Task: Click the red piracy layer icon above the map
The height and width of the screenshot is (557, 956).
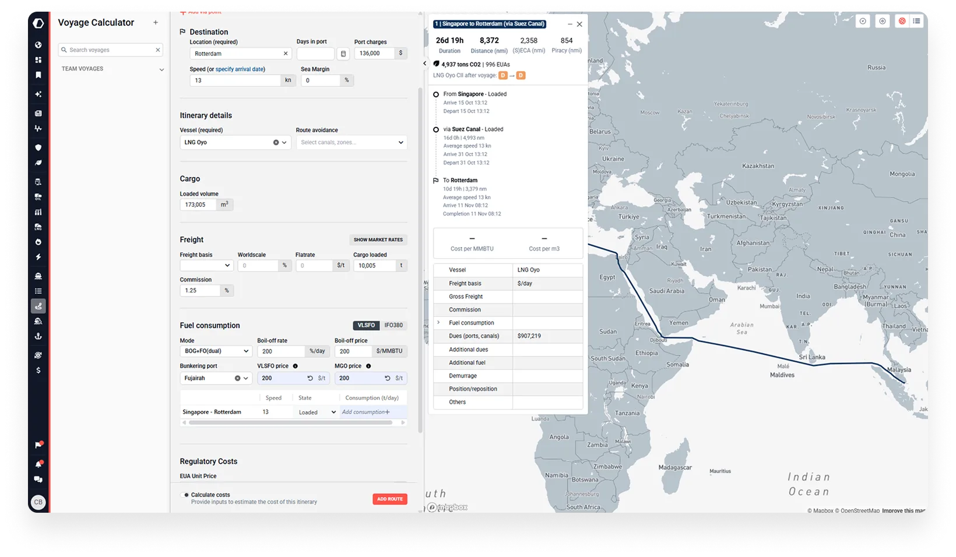Action: 903,21
